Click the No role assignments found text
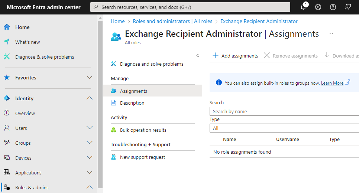 pyautogui.click(x=242, y=152)
